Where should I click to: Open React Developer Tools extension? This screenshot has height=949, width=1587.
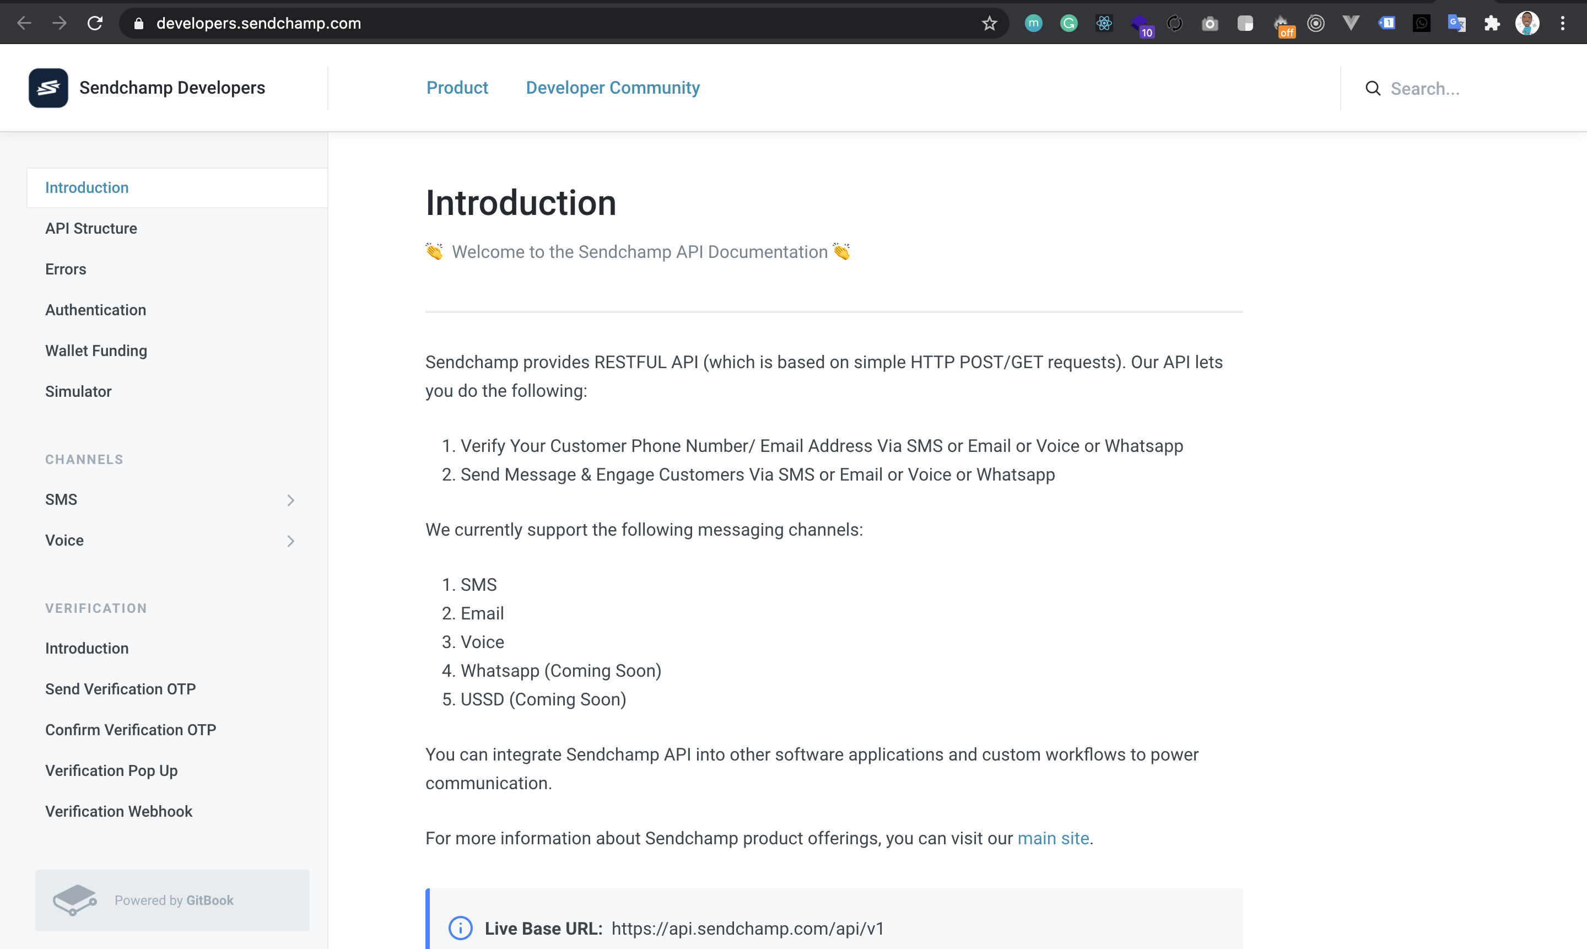tap(1104, 24)
